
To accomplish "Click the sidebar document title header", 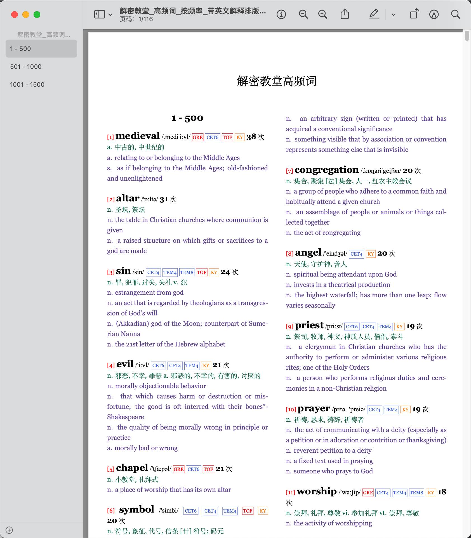I will coord(44,35).
